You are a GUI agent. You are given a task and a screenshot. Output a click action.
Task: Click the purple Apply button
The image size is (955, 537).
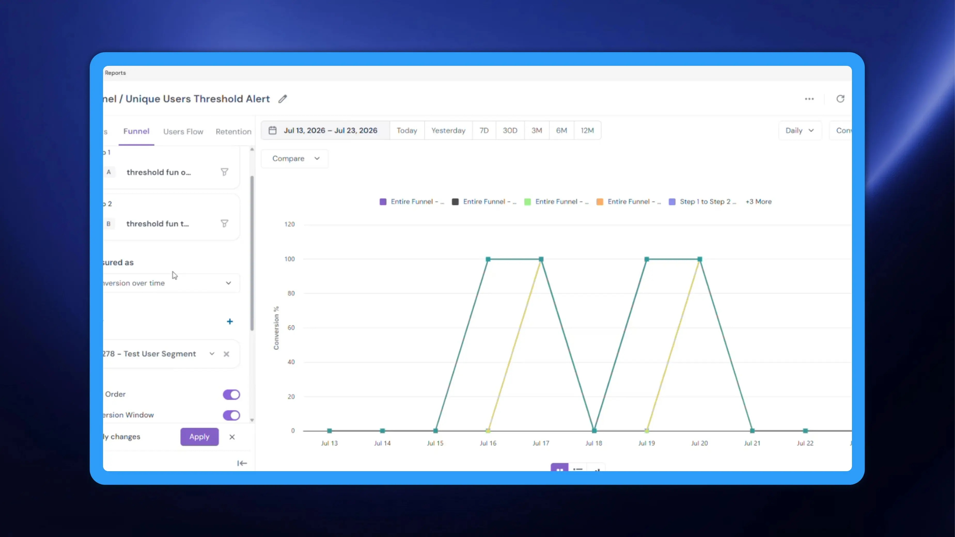199,437
